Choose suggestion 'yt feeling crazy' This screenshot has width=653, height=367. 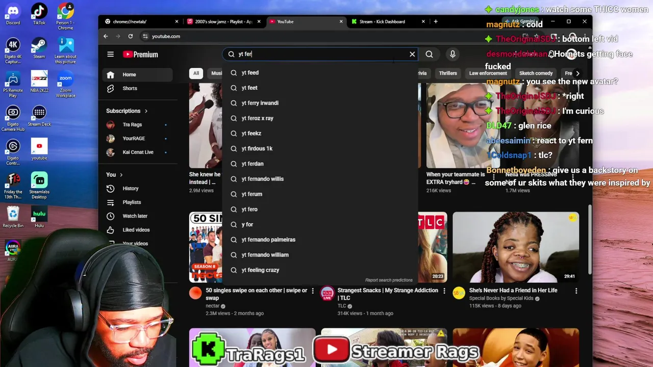pyautogui.click(x=320, y=270)
